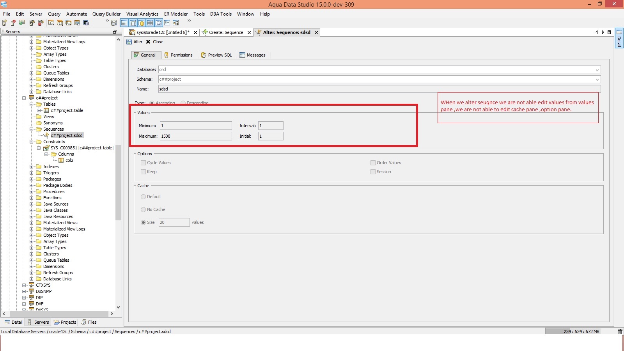Show the editor tab list icon

click(609, 32)
